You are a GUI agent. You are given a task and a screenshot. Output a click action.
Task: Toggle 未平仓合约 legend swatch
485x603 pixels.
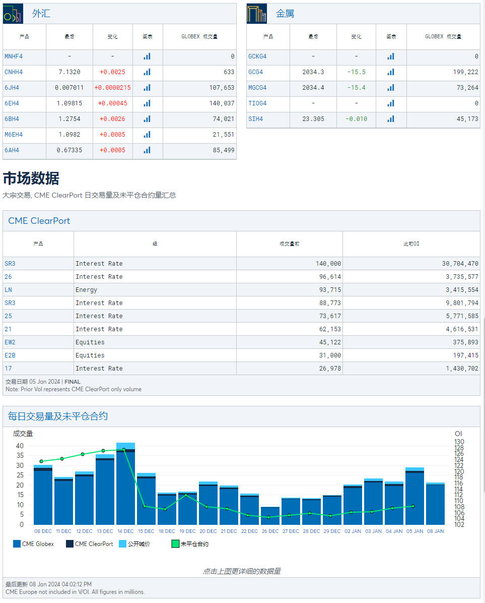point(175,544)
